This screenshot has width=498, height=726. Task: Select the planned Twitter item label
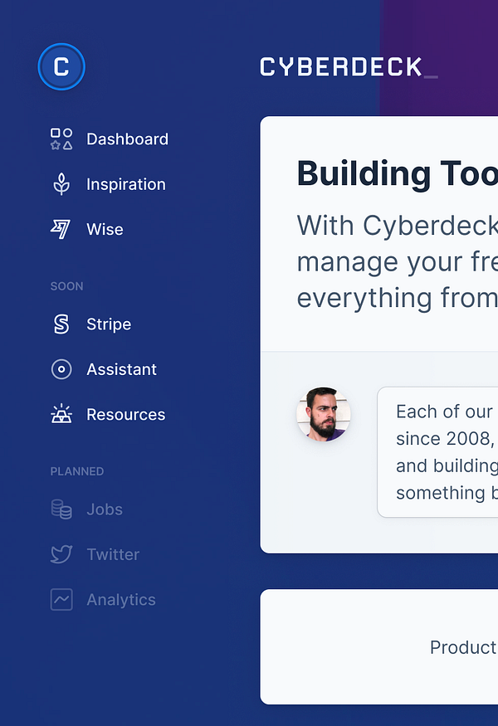click(113, 554)
